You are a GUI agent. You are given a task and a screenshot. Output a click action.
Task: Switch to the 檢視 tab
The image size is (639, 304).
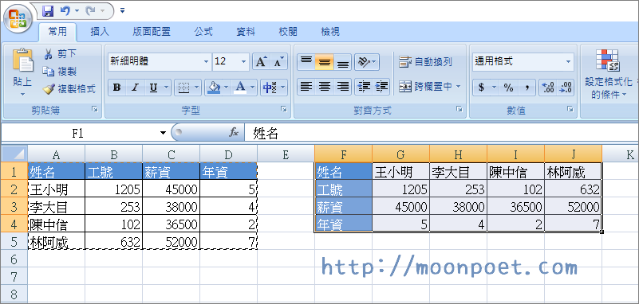[330, 32]
